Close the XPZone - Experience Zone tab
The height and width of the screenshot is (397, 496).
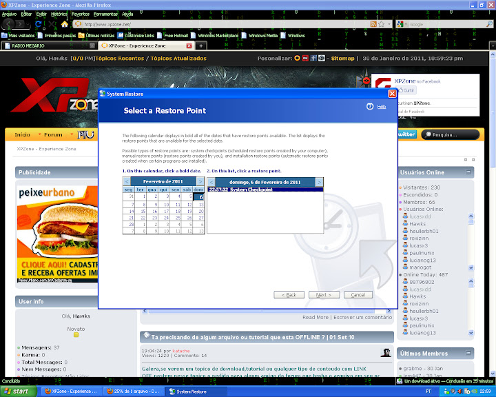tap(189, 45)
